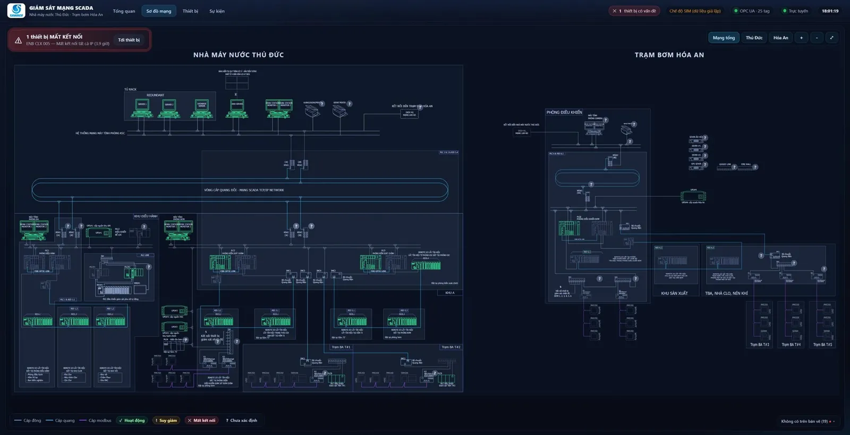Select the report printer icon in Thủ Đức

[340, 110]
